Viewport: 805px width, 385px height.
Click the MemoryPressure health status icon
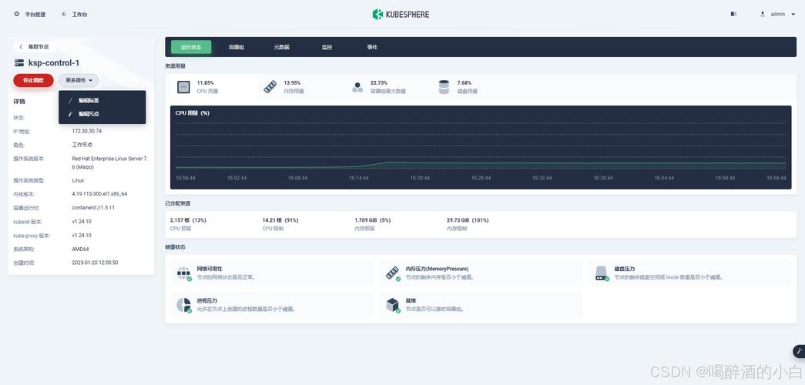coord(392,273)
